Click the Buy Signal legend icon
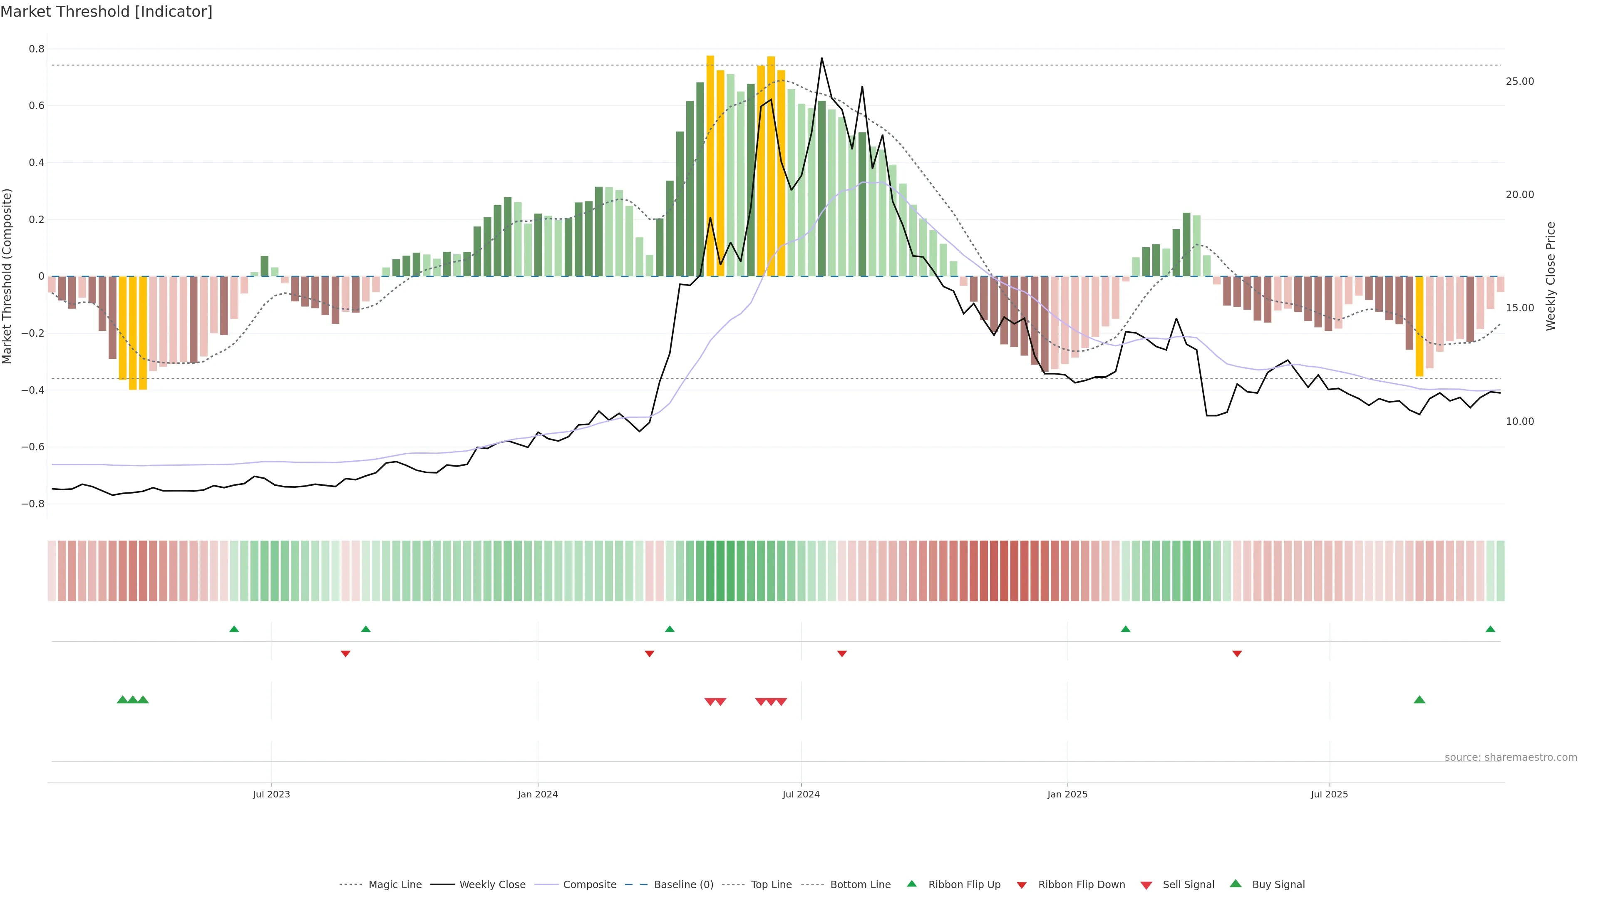The width and height of the screenshot is (1598, 899). tap(1236, 884)
